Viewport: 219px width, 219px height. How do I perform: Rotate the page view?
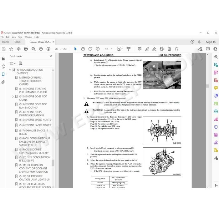tap(177, 49)
